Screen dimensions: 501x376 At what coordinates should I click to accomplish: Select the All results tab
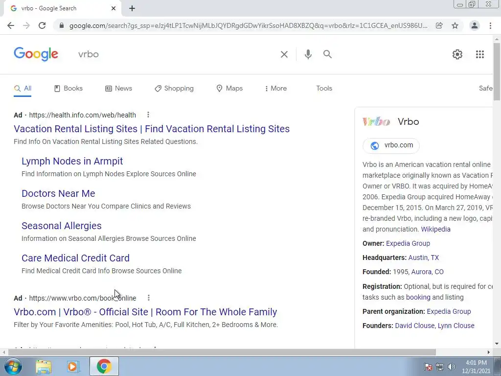pyautogui.click(x=23, y=89)
